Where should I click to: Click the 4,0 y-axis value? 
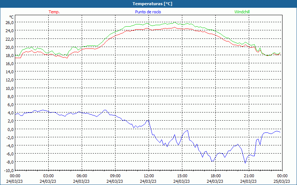coord(11,113)
